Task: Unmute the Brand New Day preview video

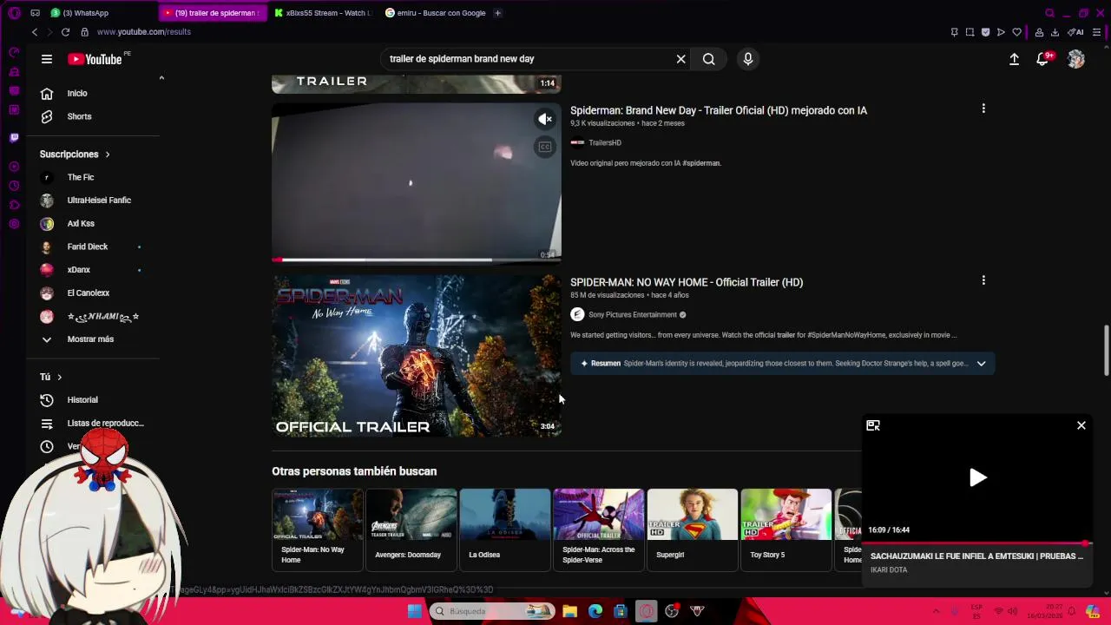Action: coord(545,119)
